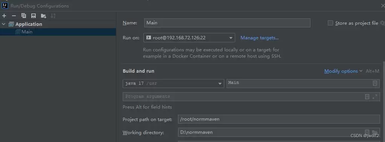Screen dimensions: 385x142
Task: Open the java 17 JDK dropdown
Action: click(x=173, y=83)
